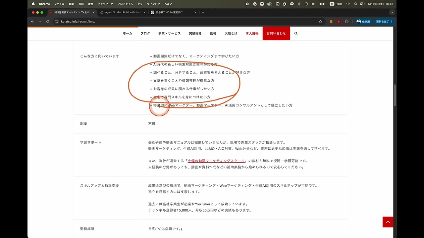This screenshot has height=238, width=424.
Task: Open the 仕事用 profile menu
Action: [x=363, y=21]
